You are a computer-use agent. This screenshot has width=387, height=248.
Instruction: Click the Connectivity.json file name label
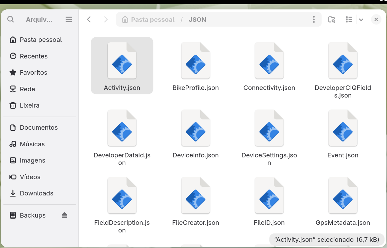pyautogui.click(x=269, y=88)
